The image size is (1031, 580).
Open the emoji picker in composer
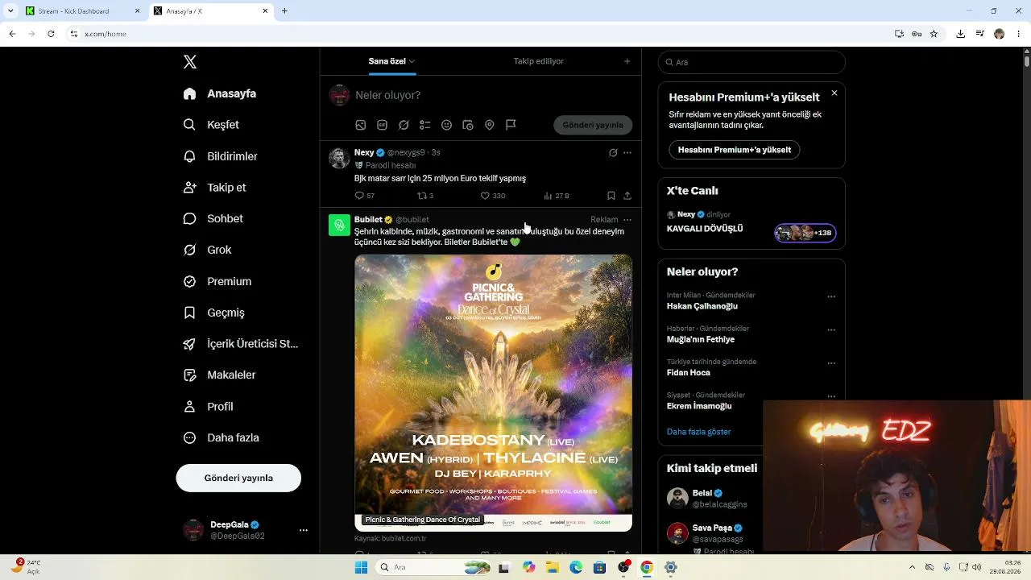pos(446,125)
